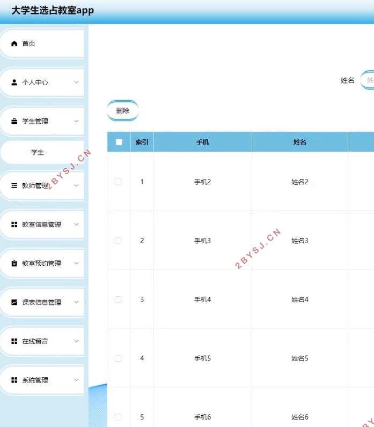Screen dimensions: 374x427
Task: Expand the 在线留言 chevron
Action: point(77,341)
